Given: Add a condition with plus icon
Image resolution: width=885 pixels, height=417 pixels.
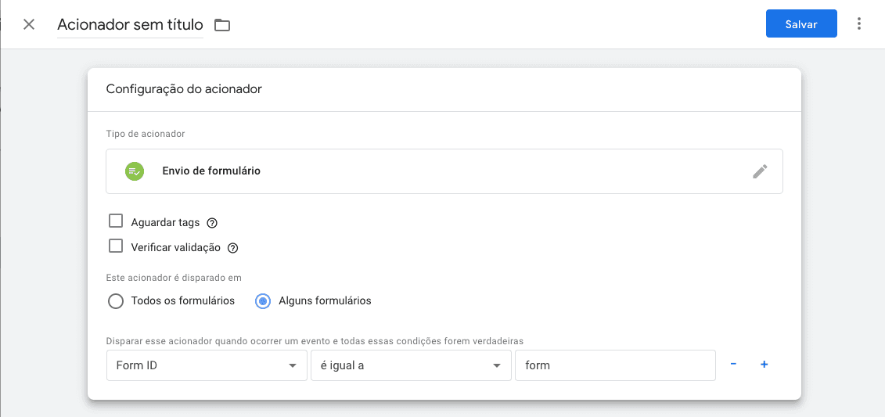Looking at the screenshot, I should tap(764, 365).
